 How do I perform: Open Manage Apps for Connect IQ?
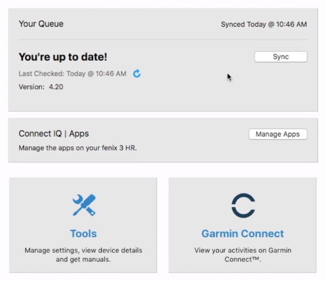[278, 134]
